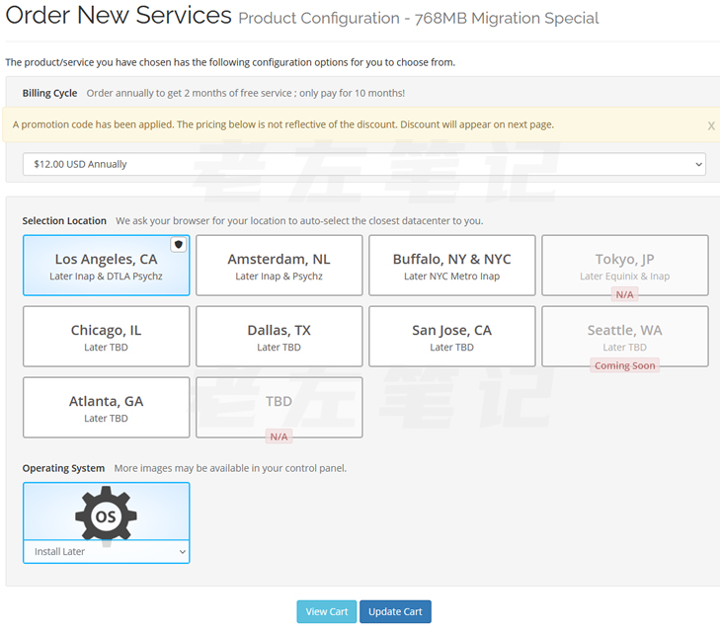The height and width of the screenshot is (631, 720).
Task: Choose San Jose, CA datacenter
Action: point(451,337)
